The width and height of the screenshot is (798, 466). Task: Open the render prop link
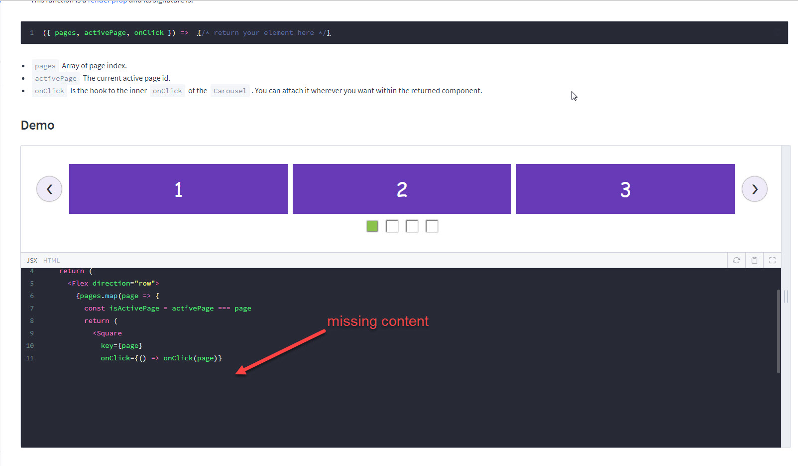(106, 2)
